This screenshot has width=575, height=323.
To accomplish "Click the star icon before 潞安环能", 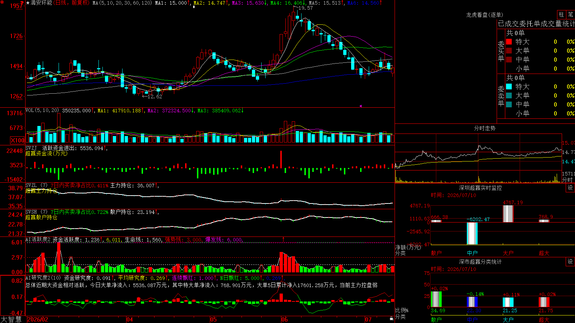I will pyautogui.click(x=28, y=3).
